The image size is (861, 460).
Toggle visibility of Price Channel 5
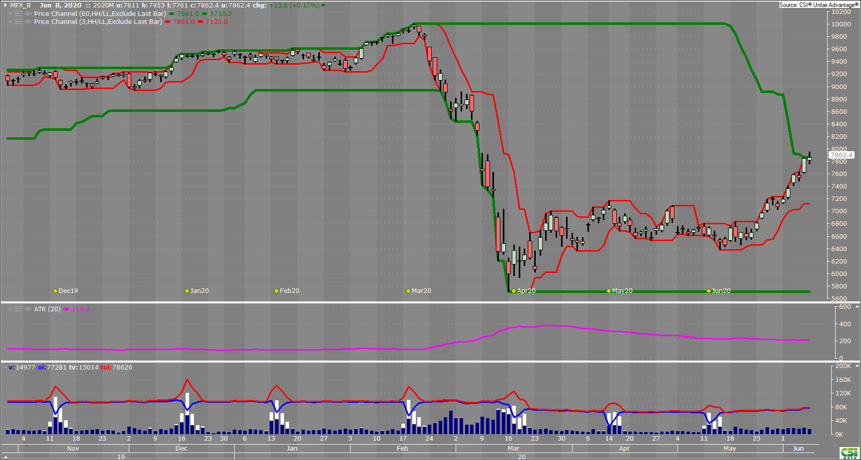click(28, 22)
